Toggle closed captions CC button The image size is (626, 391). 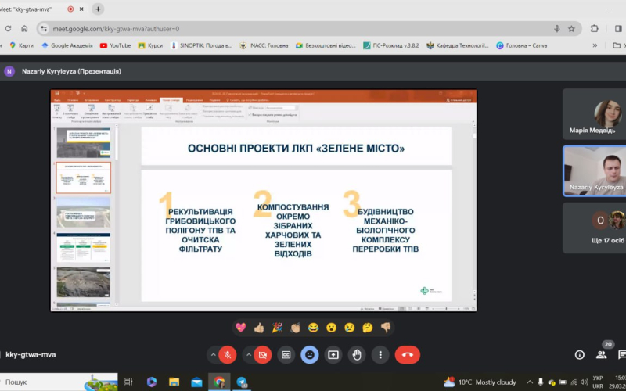tap(286, 355)
